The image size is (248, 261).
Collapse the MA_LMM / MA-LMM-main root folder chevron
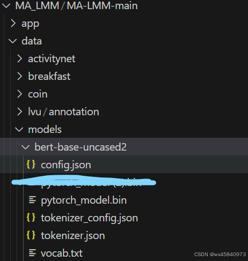(x=6, y=6)
